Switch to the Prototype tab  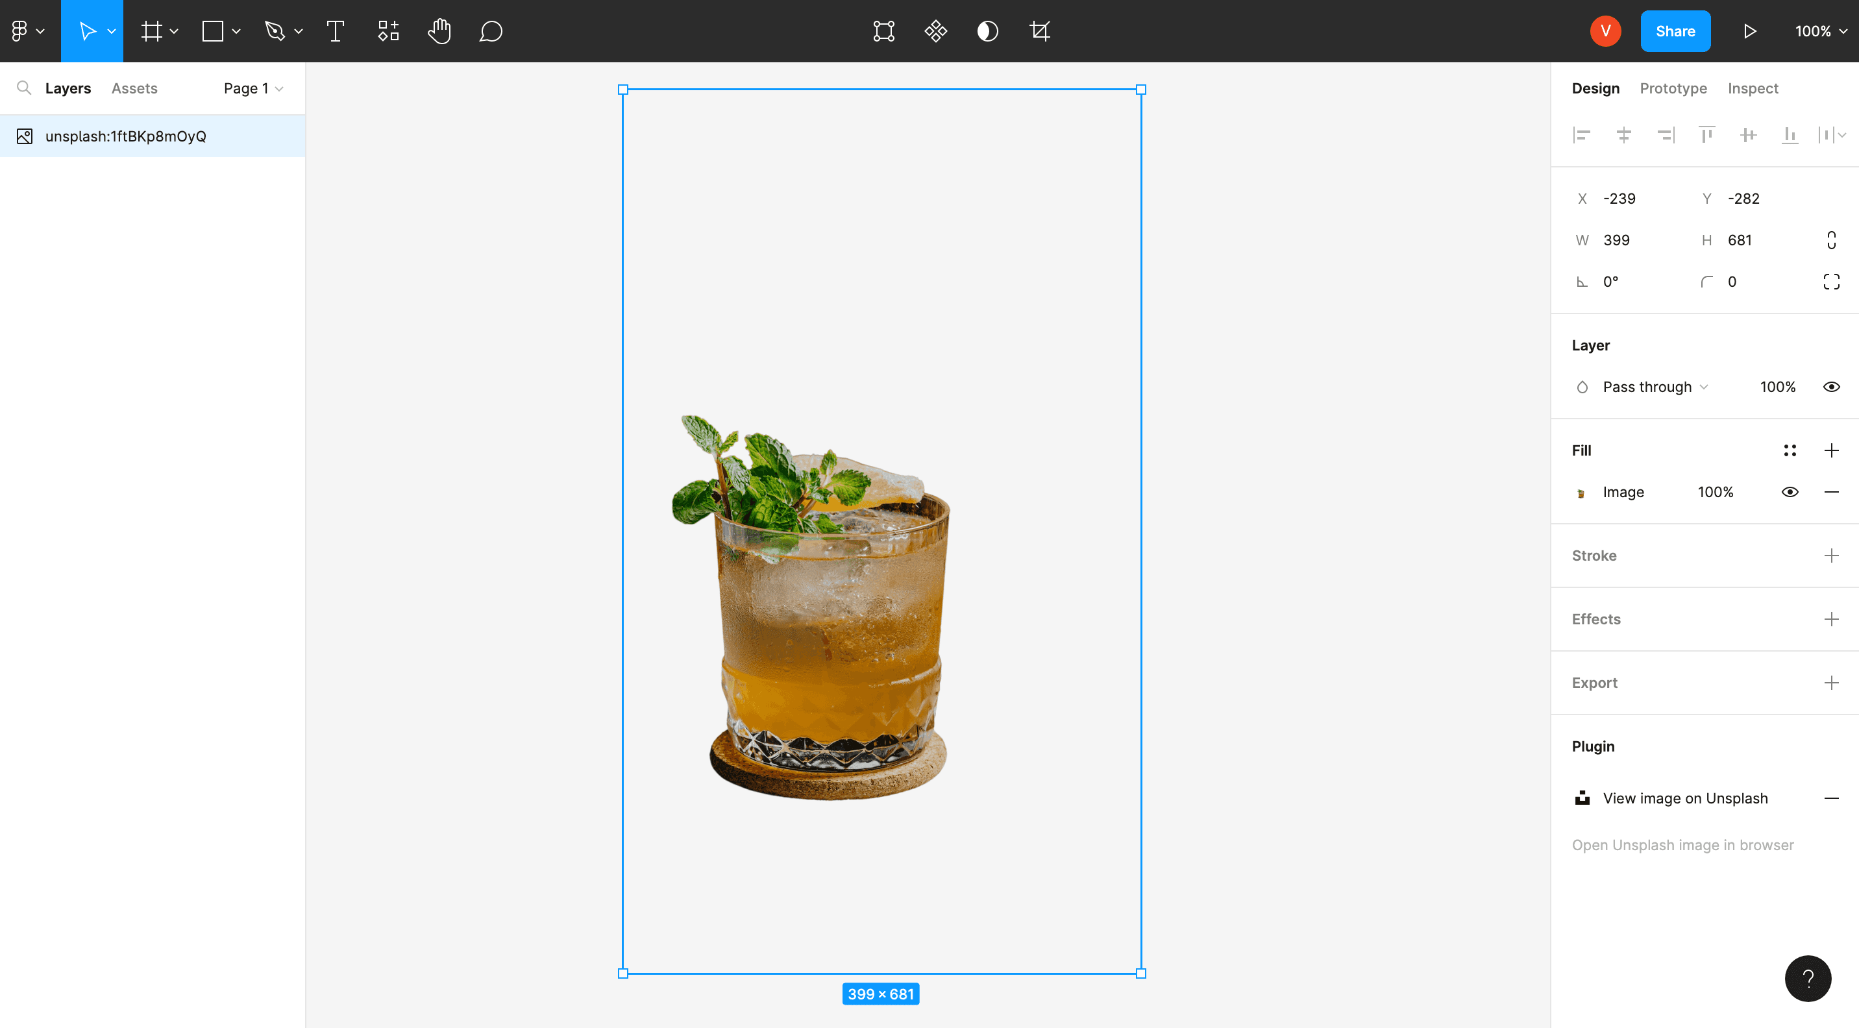(x=1673, y=88)
